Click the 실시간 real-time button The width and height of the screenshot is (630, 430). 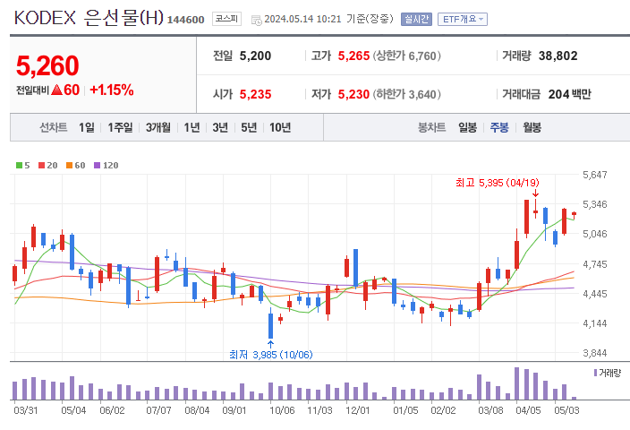tap(416, 20)
